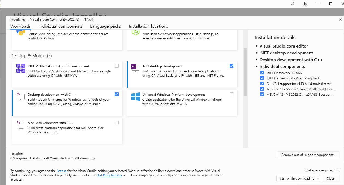Switch to the Individual components tab
The image size is (344, 185).
(x=60, y=26)
